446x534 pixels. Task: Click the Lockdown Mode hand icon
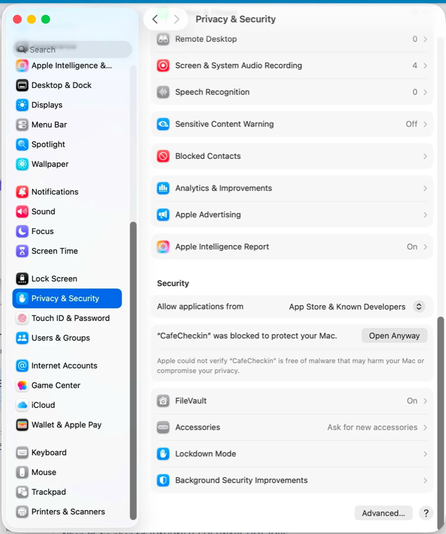(163, 454)
